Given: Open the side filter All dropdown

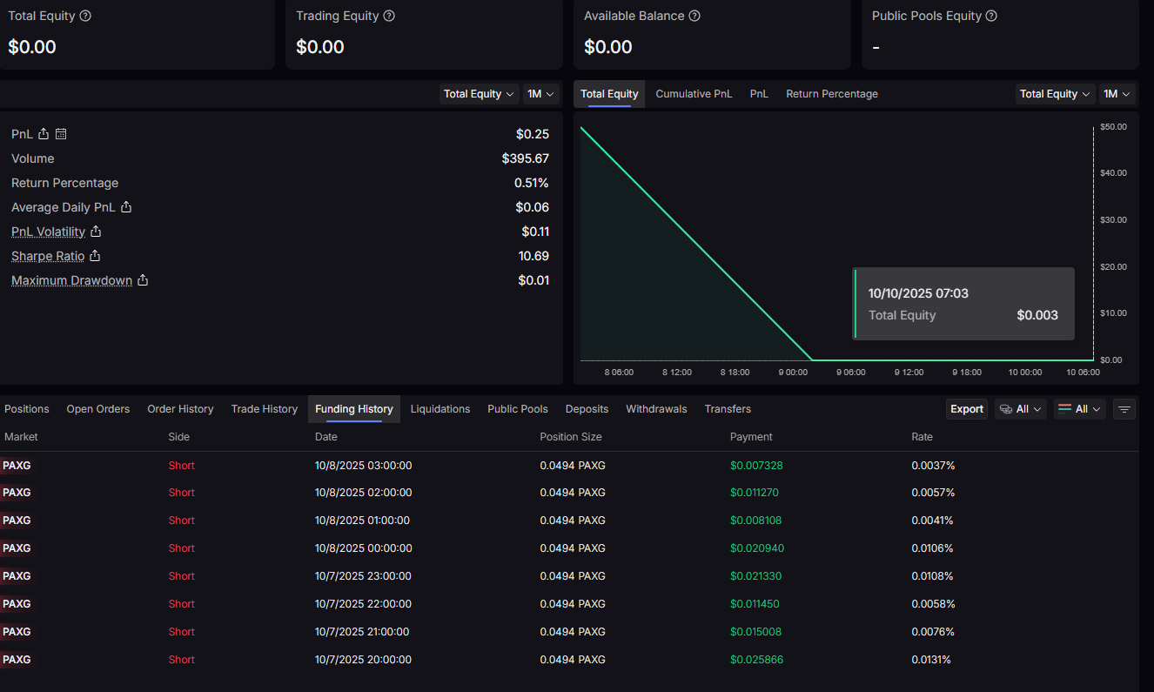Looking at the screenshot, I should tap(1080, 409).
